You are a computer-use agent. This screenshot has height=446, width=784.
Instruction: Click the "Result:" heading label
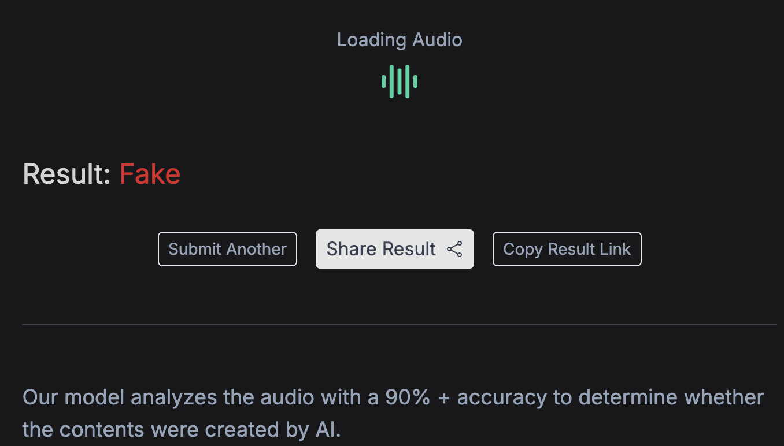coord(66,174)
